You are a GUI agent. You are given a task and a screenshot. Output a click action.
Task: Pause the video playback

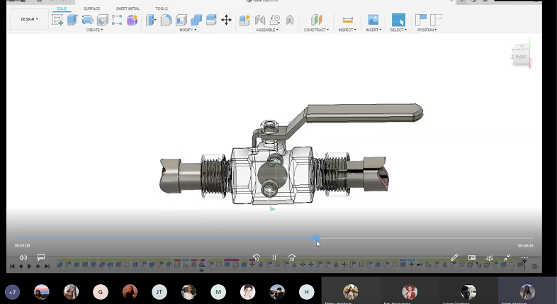[274, 258]
